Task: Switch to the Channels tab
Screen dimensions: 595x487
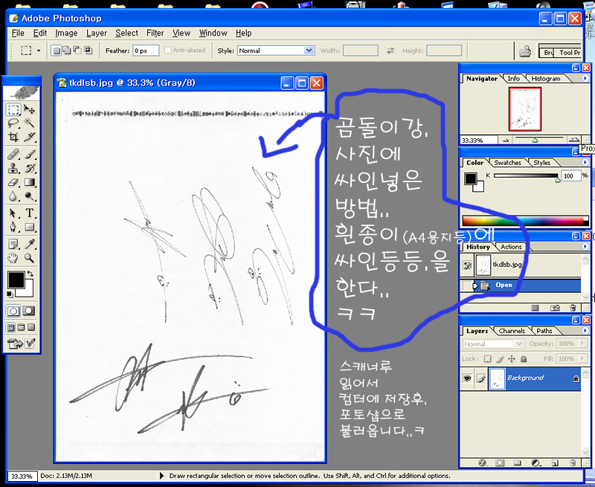Action: (x=512, y=331)
